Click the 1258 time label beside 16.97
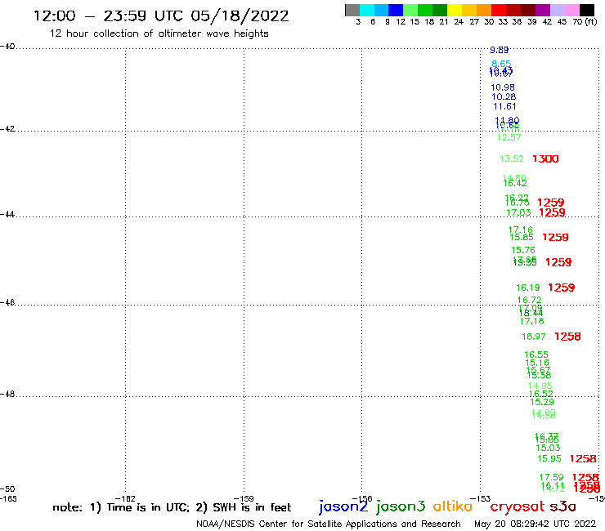Viewport: 605px width, 531px height. [x=567, y=337]
